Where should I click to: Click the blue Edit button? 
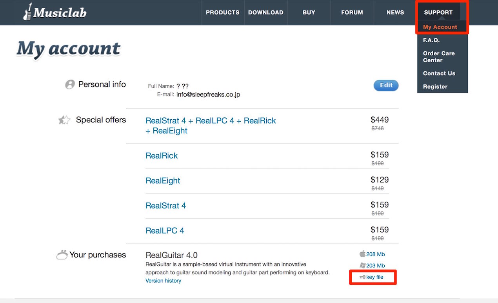pos(386,86)
